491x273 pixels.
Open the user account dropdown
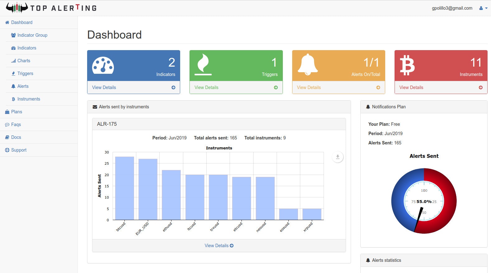(483, 8)
